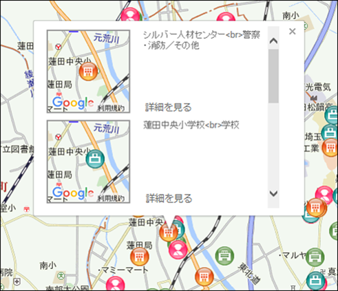
Task: Select orange building marker on road at bottom center
Action: tap(204, 277)
